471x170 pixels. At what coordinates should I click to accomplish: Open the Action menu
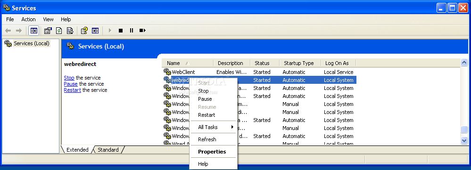coord(29,19)
